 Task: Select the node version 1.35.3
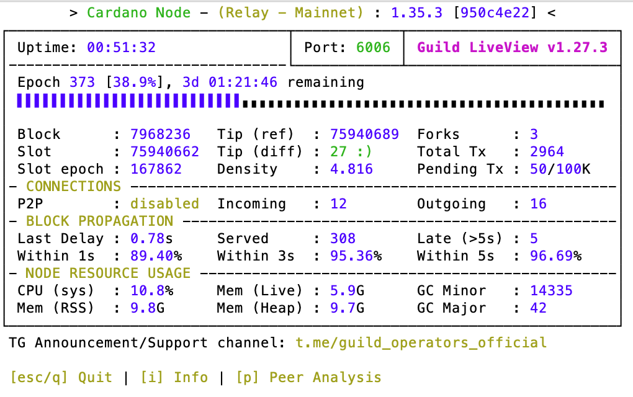[x=416, y=13]
